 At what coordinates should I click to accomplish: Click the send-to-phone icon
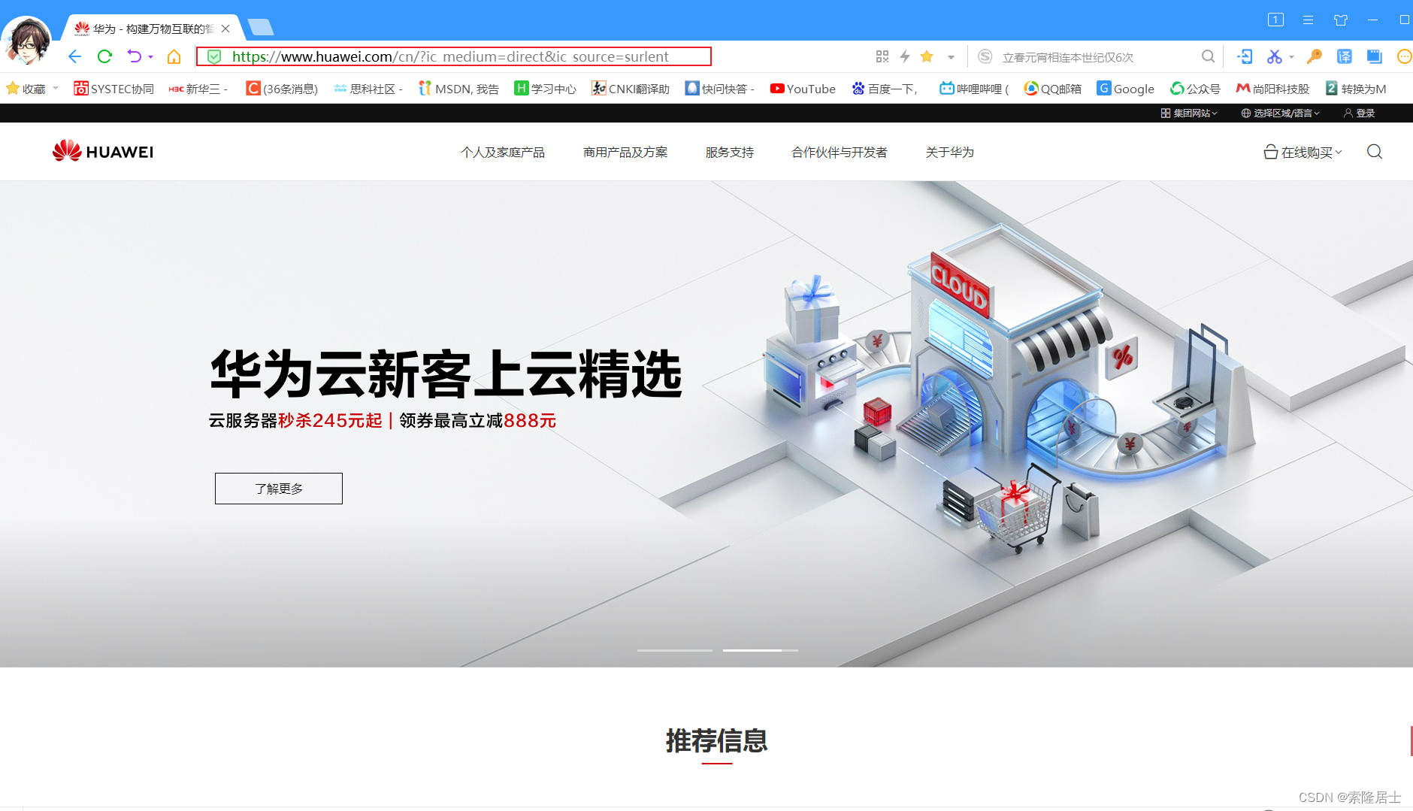1245,56
